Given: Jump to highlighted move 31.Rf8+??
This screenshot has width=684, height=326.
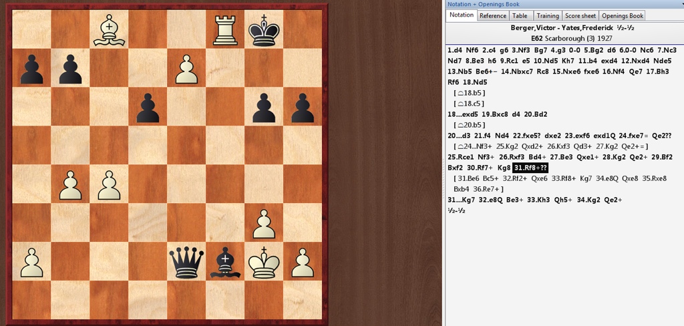Looking at the screenshot, I should pyautogui.click(x=530, y=168).
